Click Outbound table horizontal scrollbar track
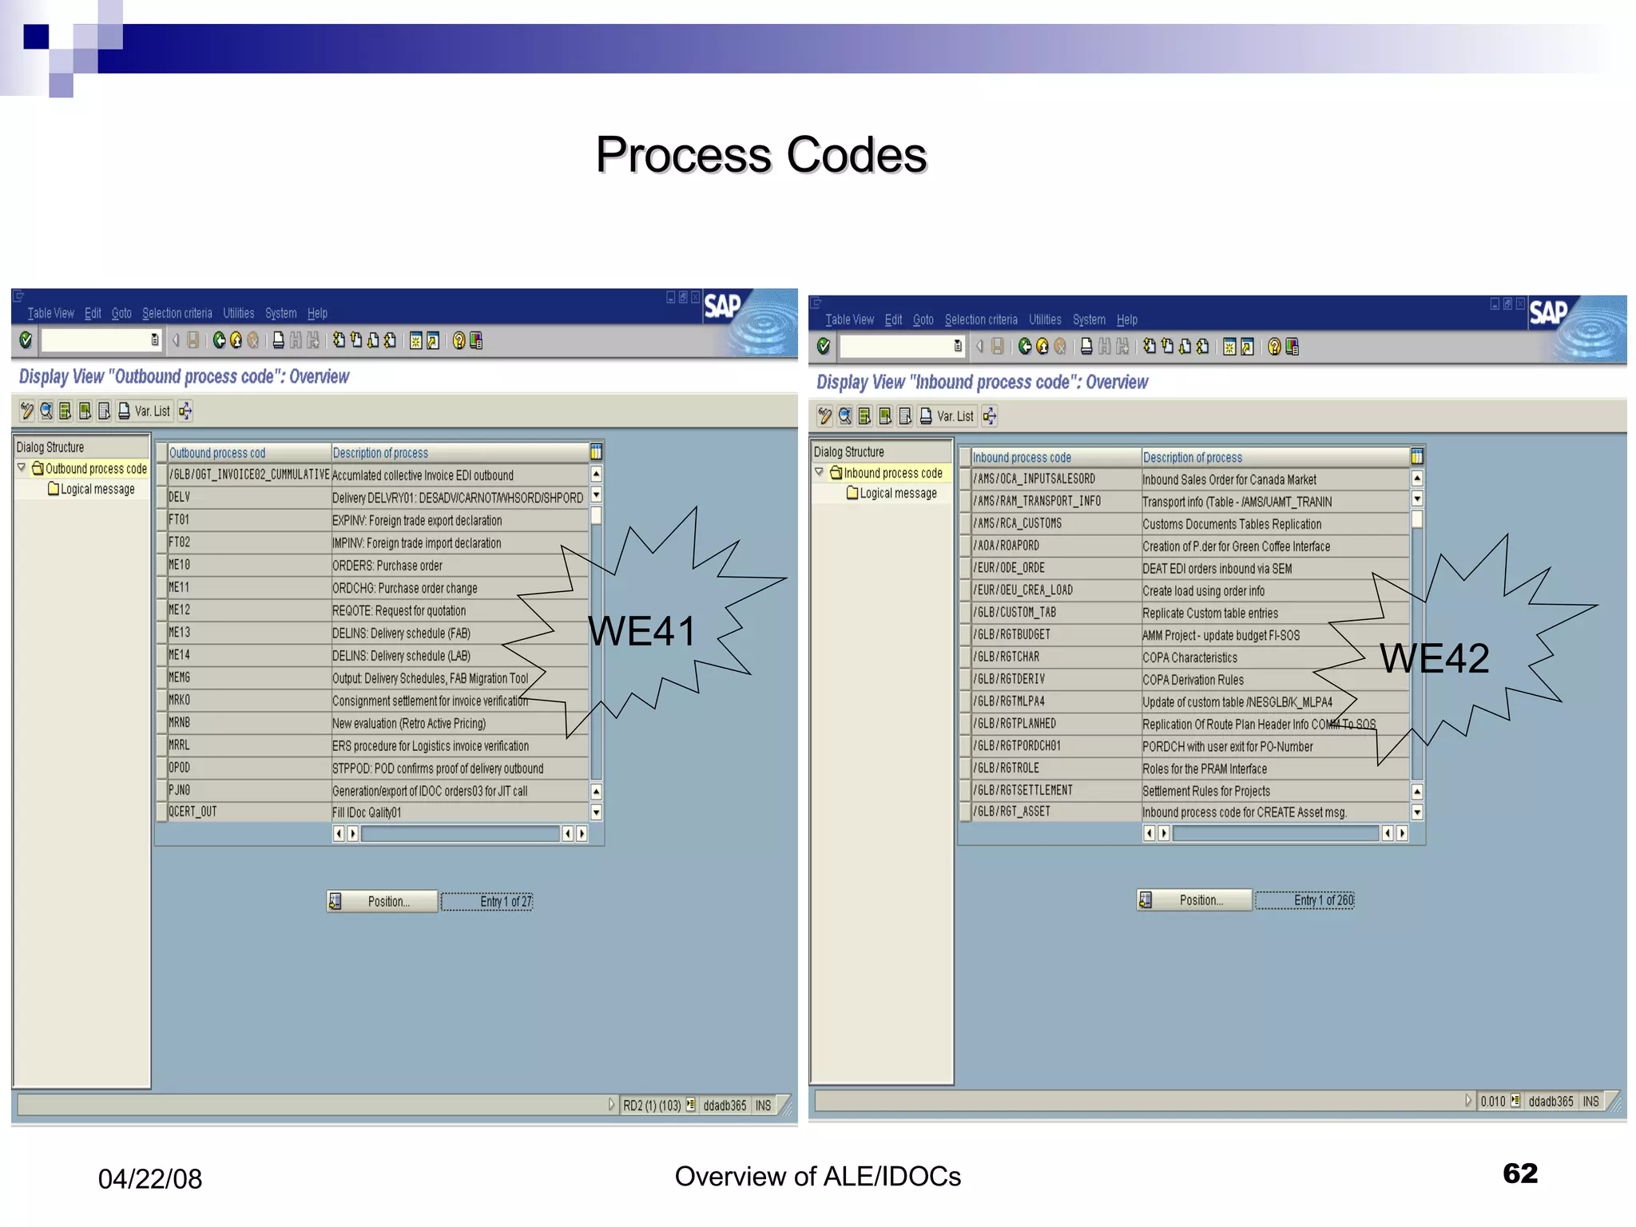The height and width of the screenshot is (1227, 1636). (x=460, y=834)
